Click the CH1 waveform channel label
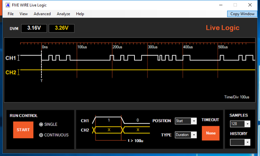Viewport: 260px width, 156px height. coord(11,58)
